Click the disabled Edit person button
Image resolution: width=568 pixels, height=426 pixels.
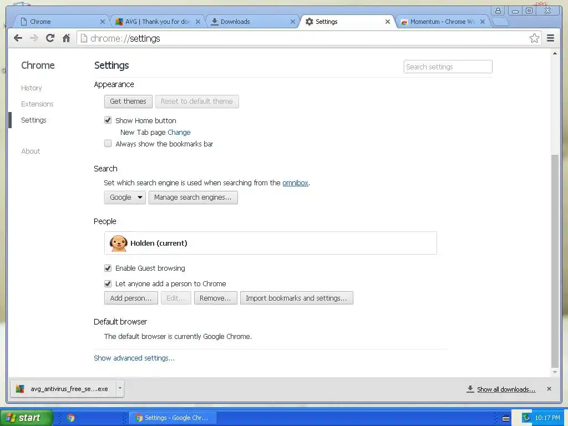[x=176, y=298]
